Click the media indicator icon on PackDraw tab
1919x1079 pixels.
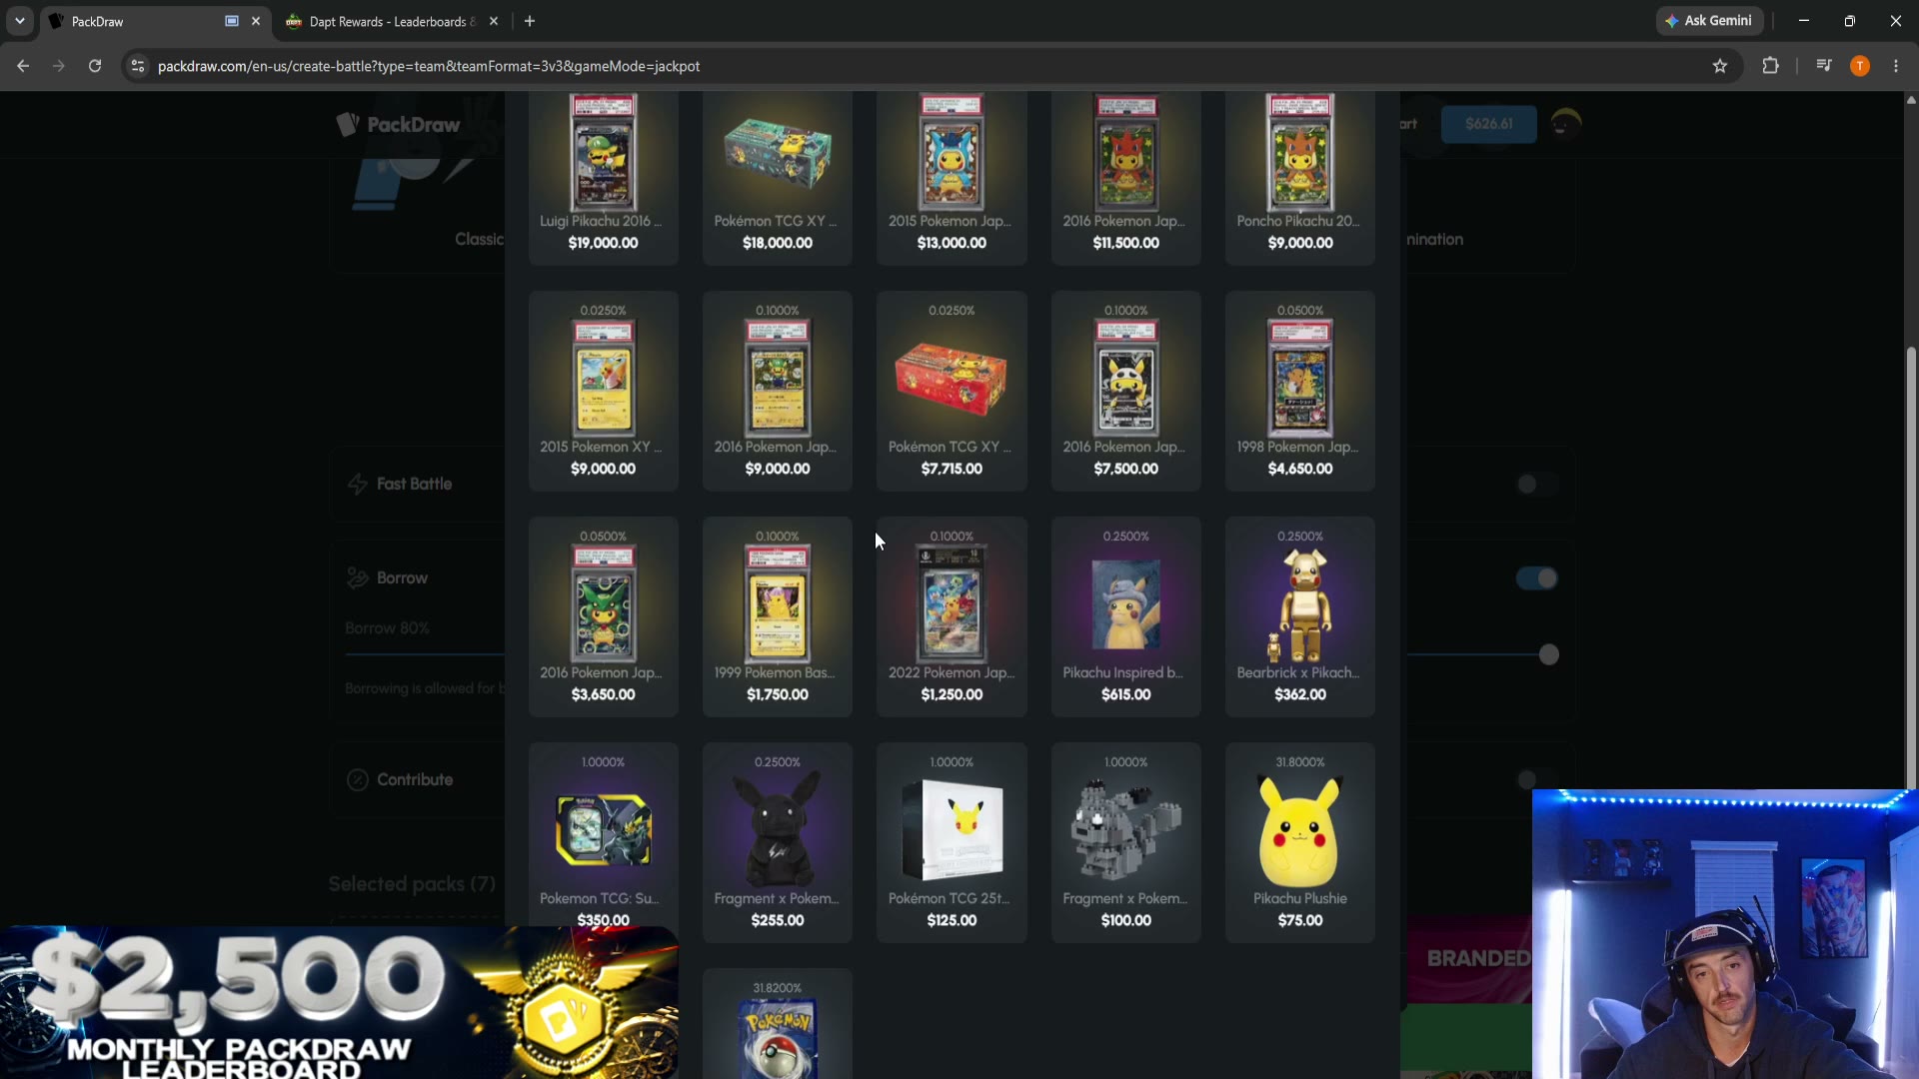[232, 21]
